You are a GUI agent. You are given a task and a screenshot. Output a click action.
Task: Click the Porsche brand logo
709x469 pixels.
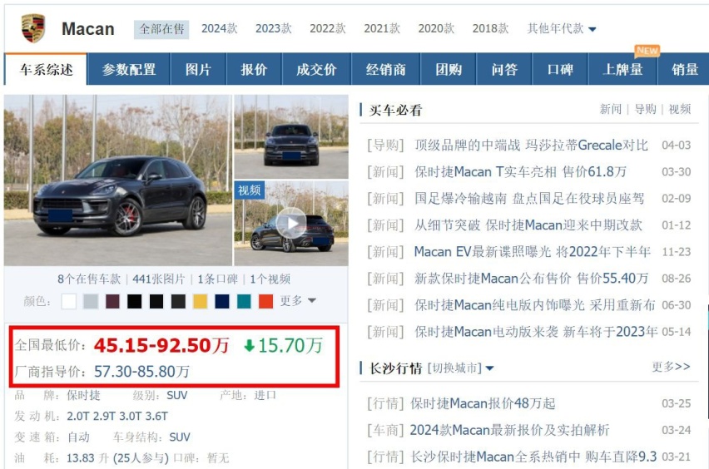click(33, 28)
